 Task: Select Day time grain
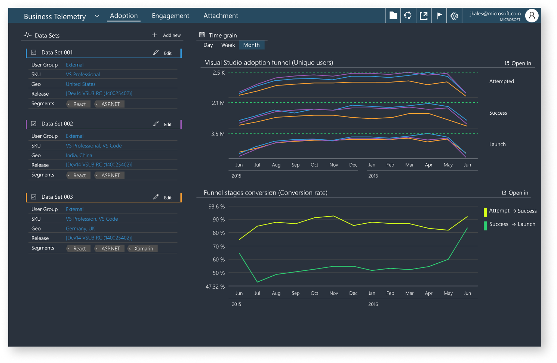pyautogui.click(x=208, y=45)
